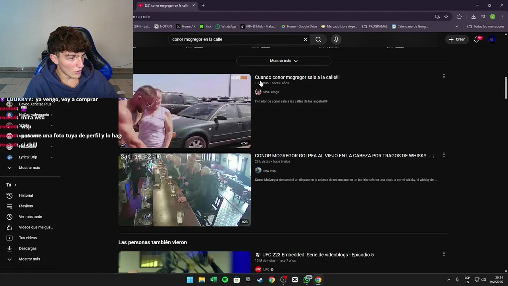The width and height of the screenshot is (508, 286).
Task: Open WhatsApp bookmark in bookmarks bar
Action: [x=226, y=27]
